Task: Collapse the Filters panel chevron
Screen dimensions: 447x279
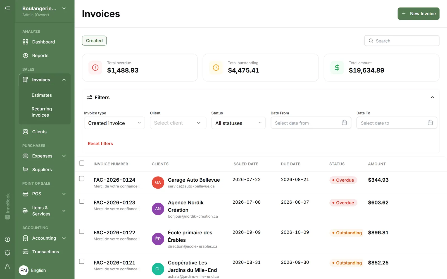Action: (x=432, y=97)
